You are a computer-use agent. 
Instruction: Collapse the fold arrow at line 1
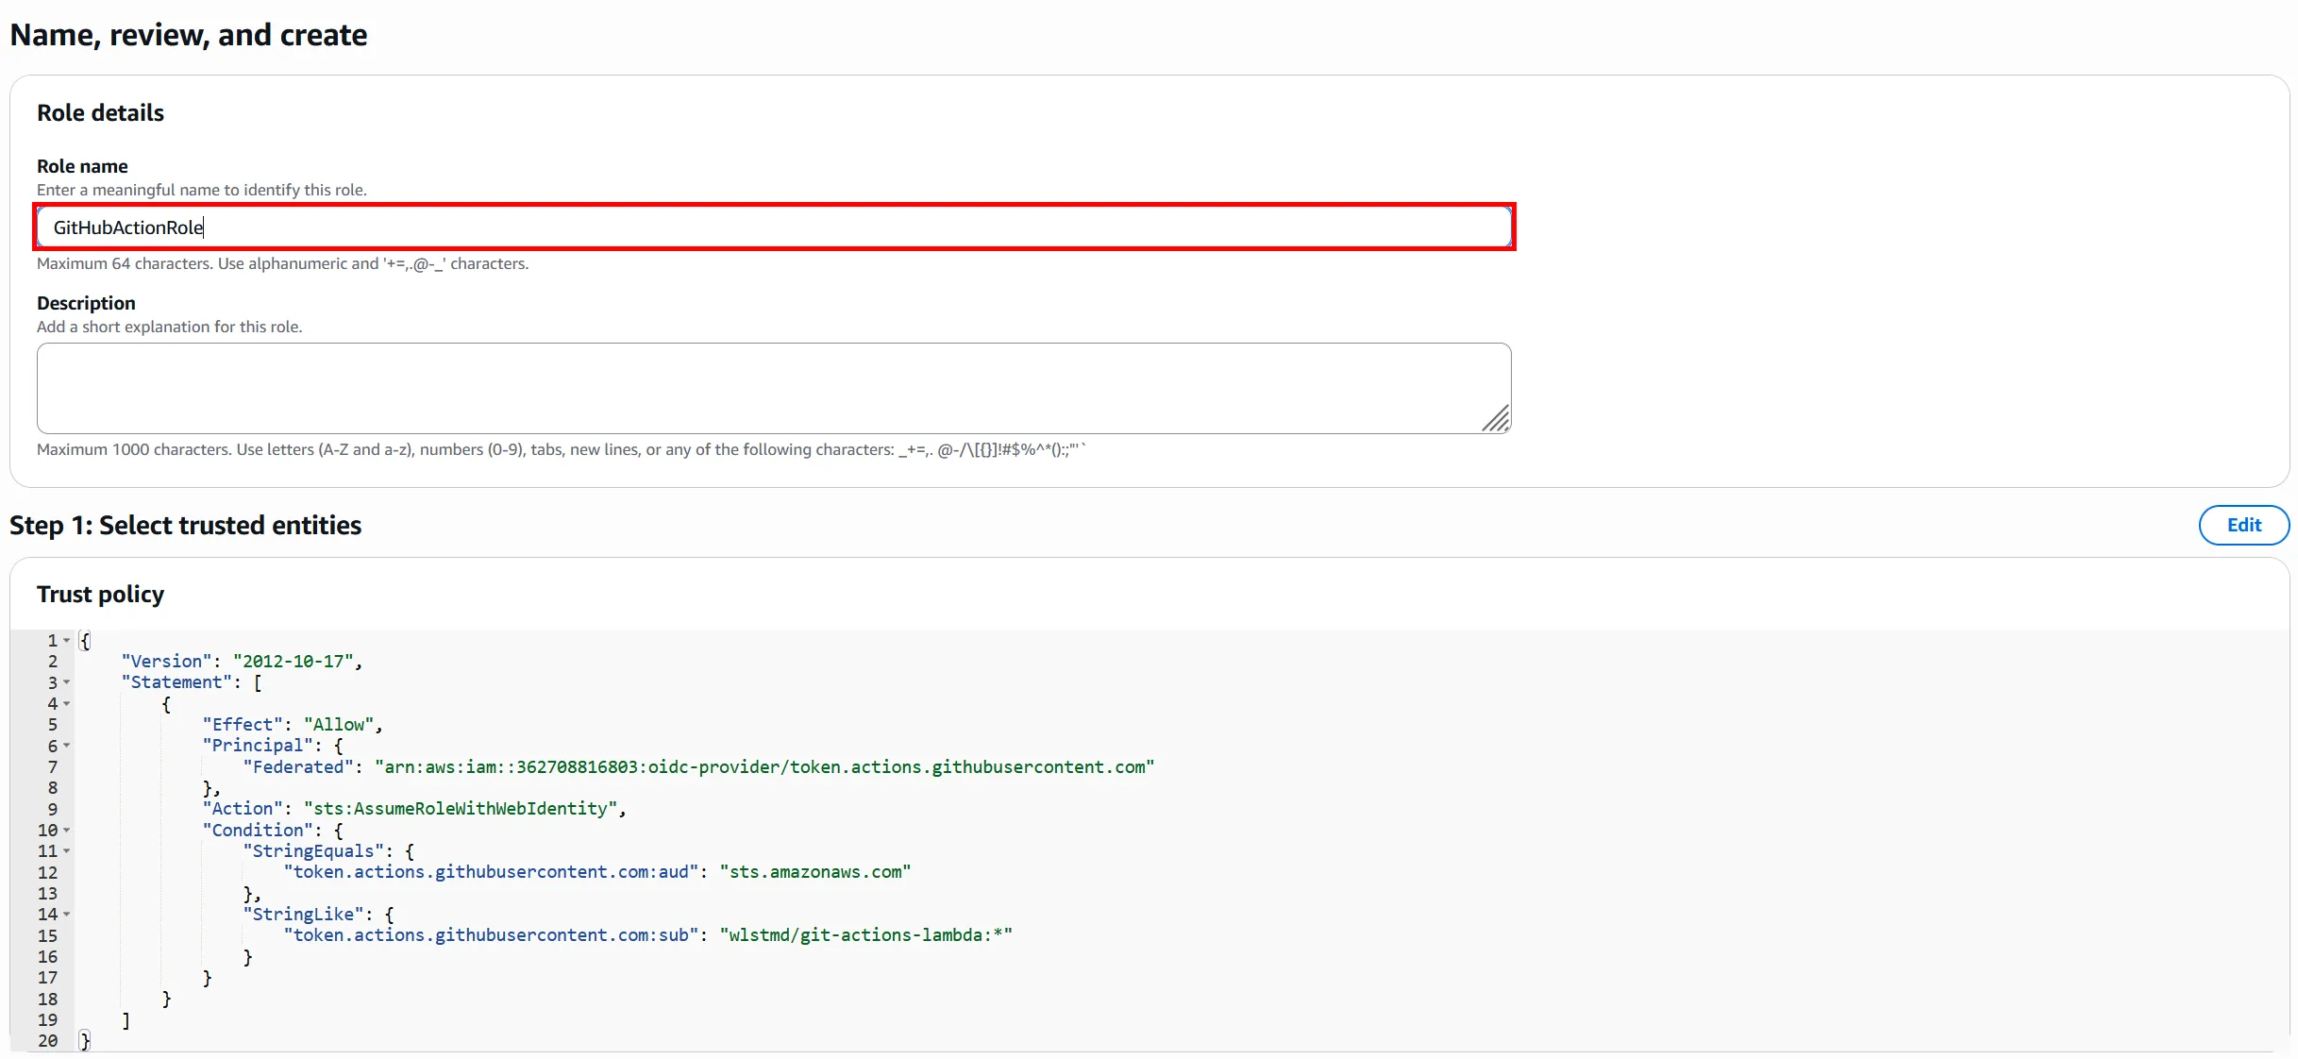tap(67, 641)
